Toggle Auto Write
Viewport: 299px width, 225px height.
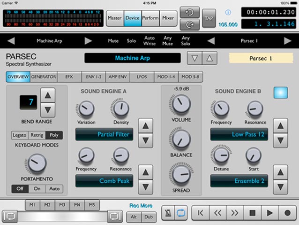(x=149, y=41)
